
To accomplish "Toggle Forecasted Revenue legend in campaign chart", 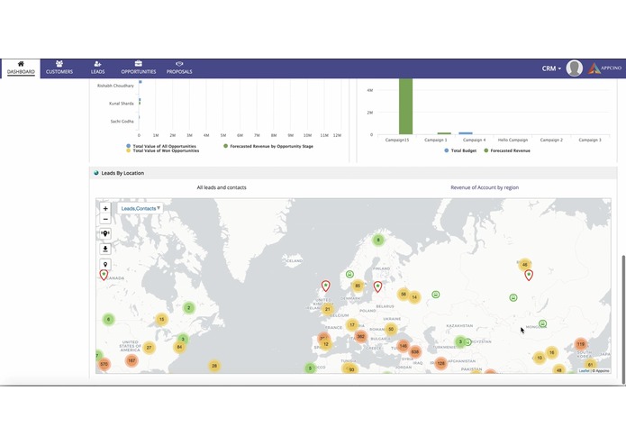I will click(507, 150).
